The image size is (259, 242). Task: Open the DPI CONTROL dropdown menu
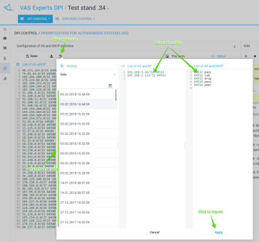click(x=35, y=19)
